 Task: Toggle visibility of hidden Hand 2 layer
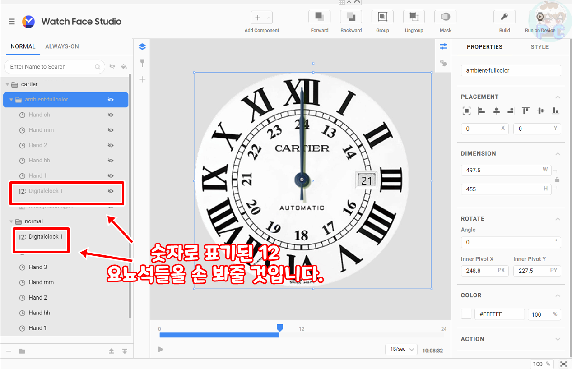111,145
